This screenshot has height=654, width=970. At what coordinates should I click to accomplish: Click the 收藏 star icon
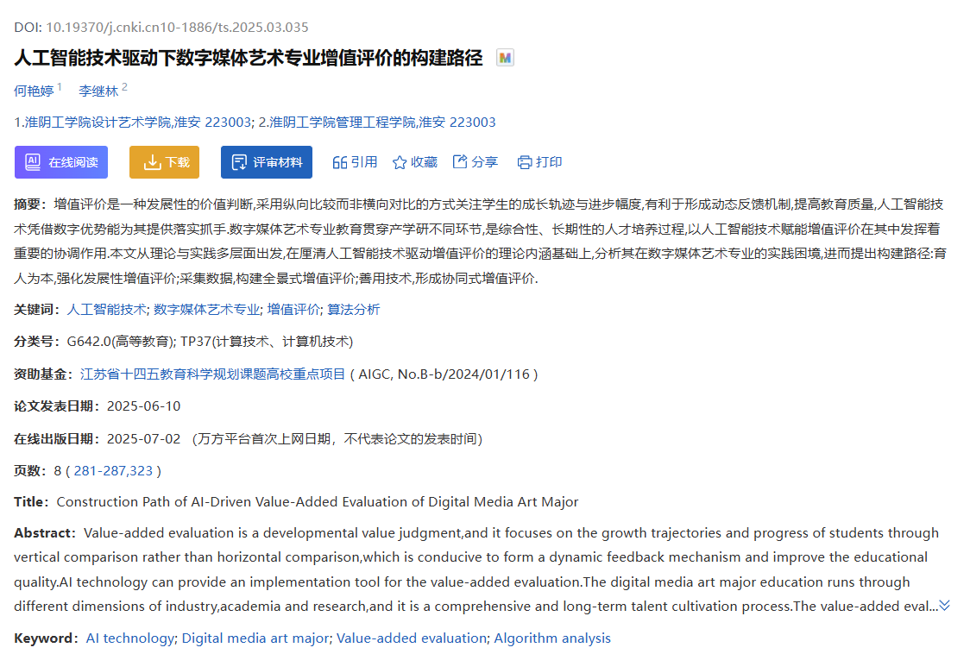(400, 162)
